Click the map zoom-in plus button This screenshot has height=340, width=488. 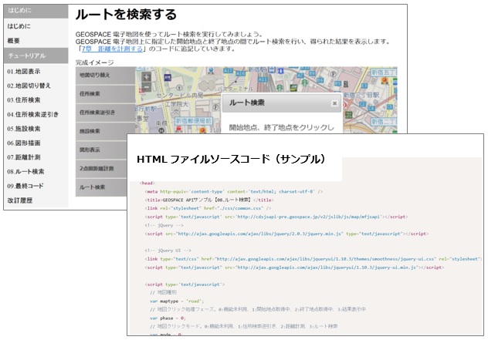point(146,76)
